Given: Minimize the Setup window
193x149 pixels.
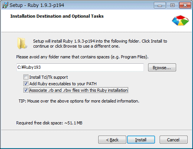Looking at the screenshot, I should [x=160, y=5].
